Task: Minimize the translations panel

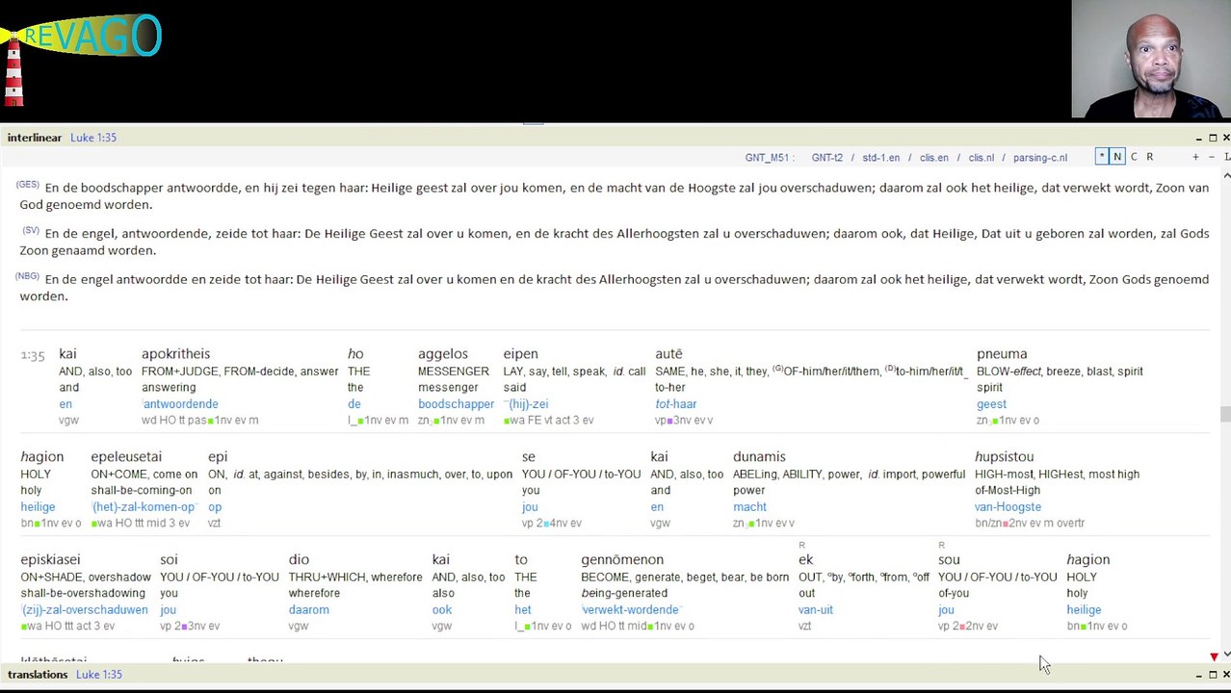Action: coord(1198,675)
